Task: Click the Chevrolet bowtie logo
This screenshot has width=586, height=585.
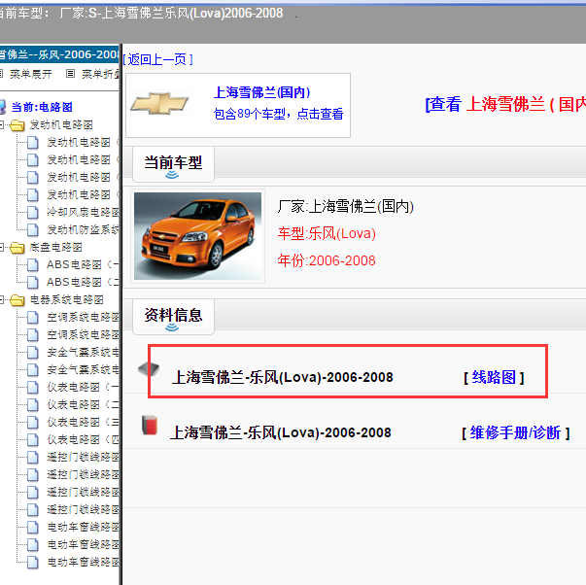Action: pos(159,104)
